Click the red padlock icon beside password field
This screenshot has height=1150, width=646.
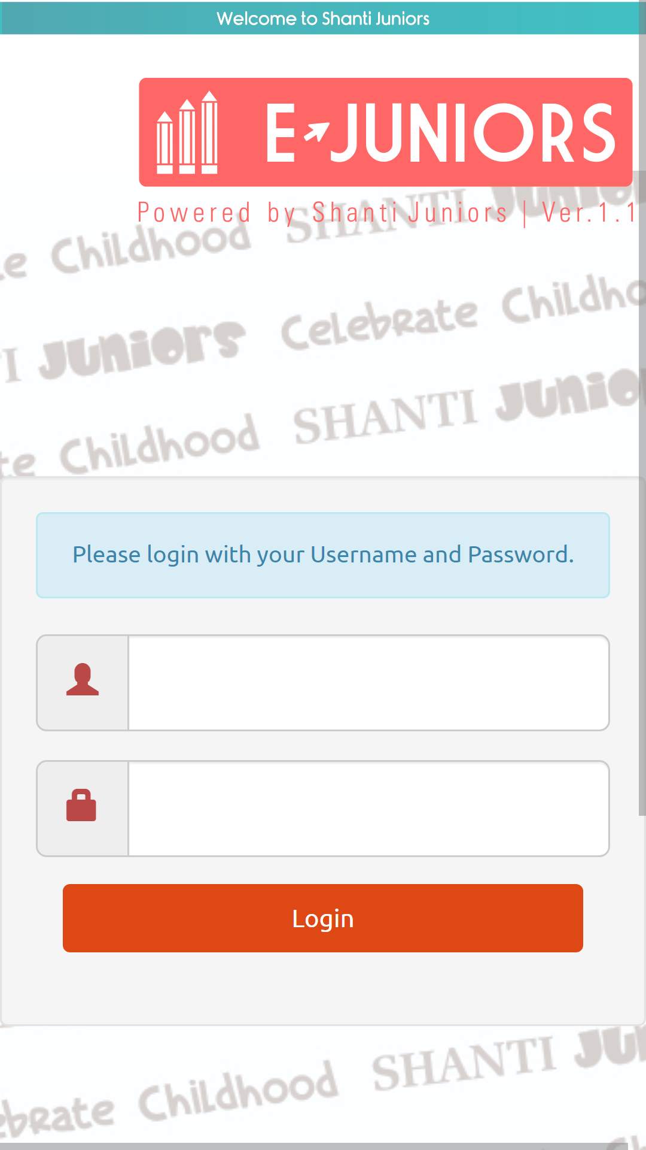point(81,805)
